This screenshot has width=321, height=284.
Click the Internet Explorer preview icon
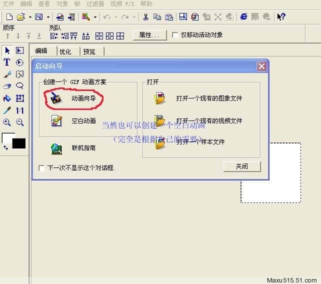pos(243,16)
